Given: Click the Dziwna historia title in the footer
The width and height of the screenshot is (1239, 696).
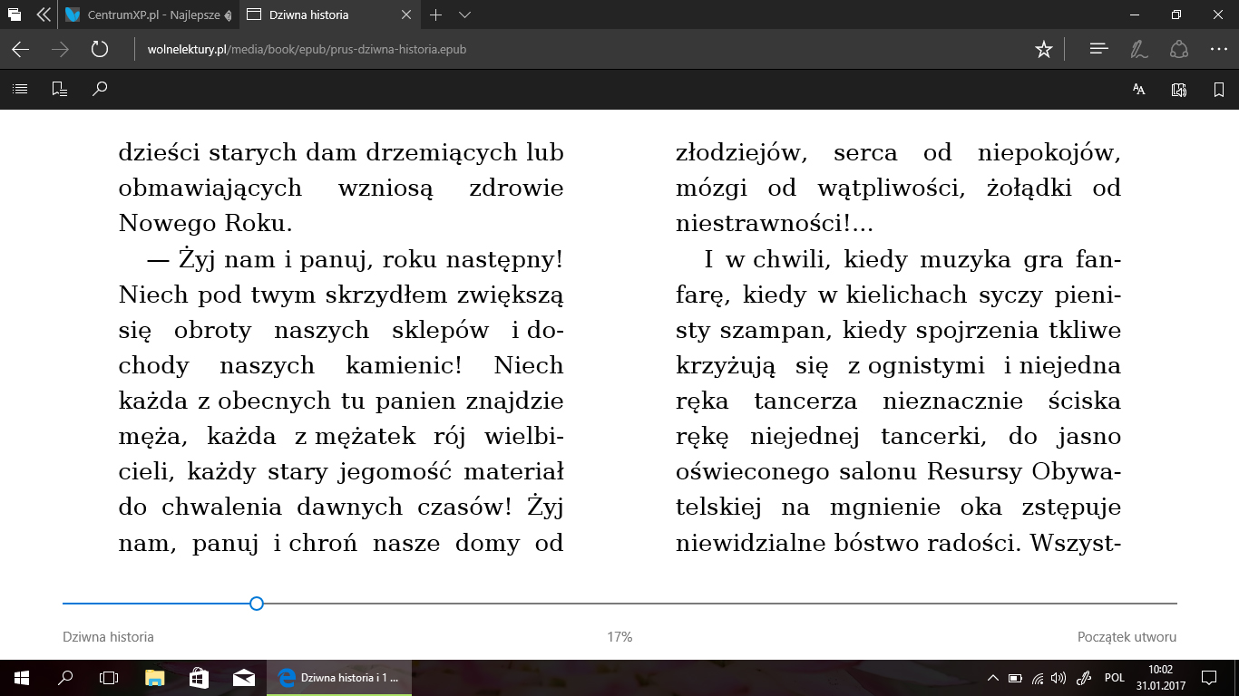Looking at the screenshot, I should [x=108, y=637].
